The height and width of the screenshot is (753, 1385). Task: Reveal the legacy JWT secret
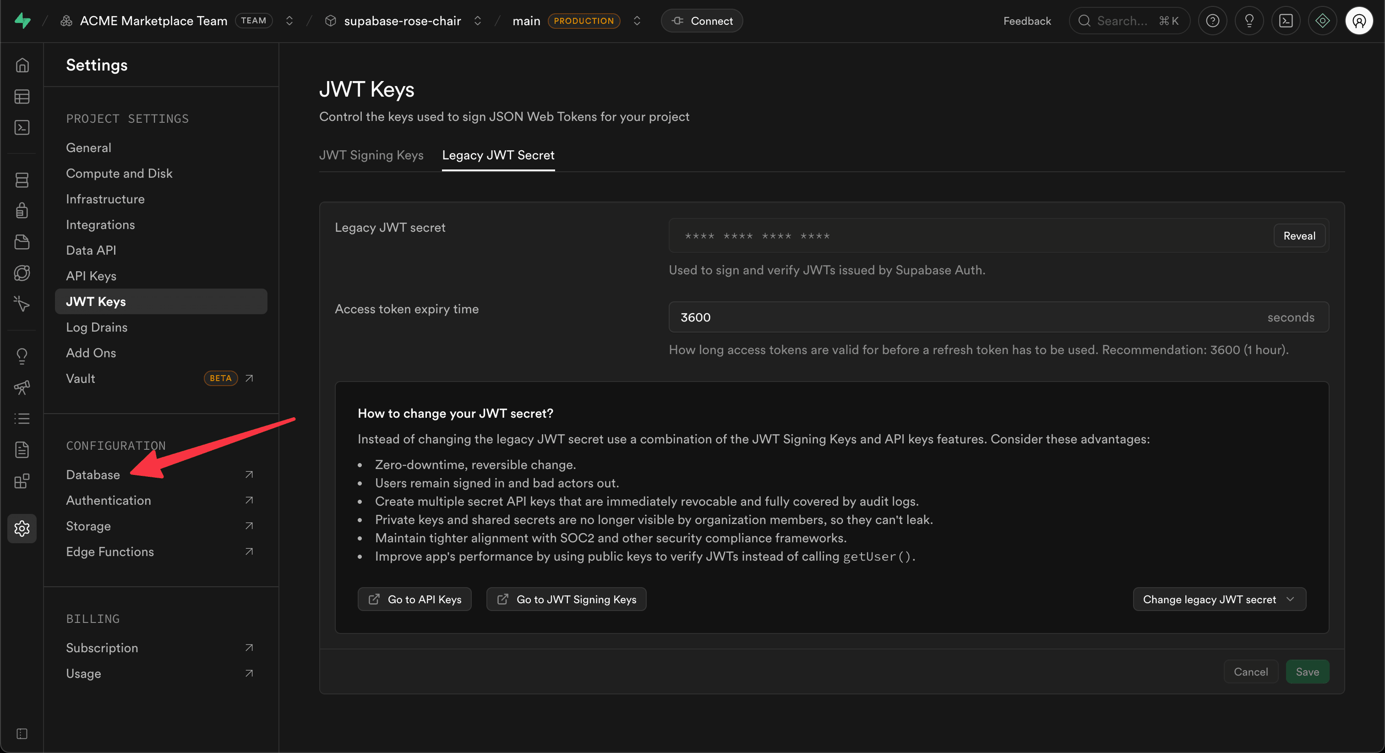tap(1298, 235)
